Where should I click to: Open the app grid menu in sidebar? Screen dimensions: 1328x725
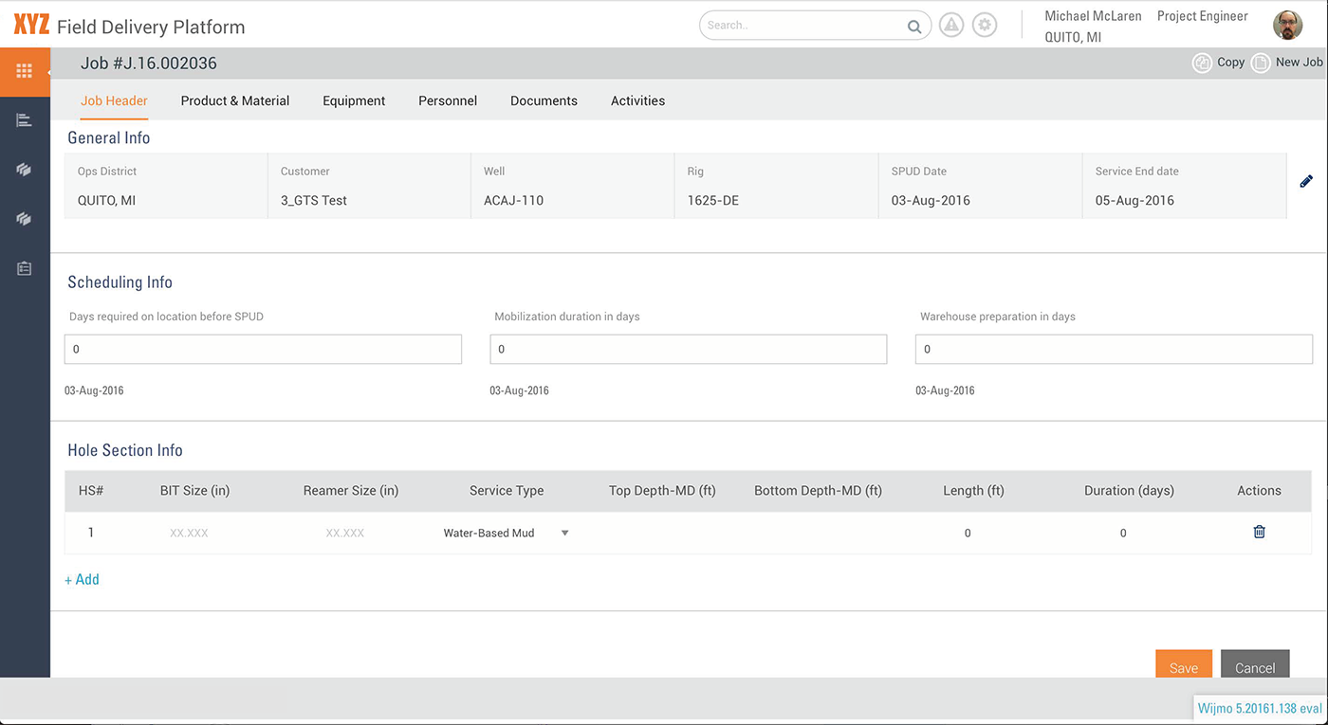tap(25, 71)
